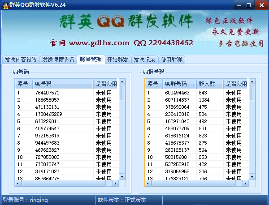Click the QQ号码 list scroll-up arrow
This screenshot has height=205, width=269.
click(x=122, y=82)
